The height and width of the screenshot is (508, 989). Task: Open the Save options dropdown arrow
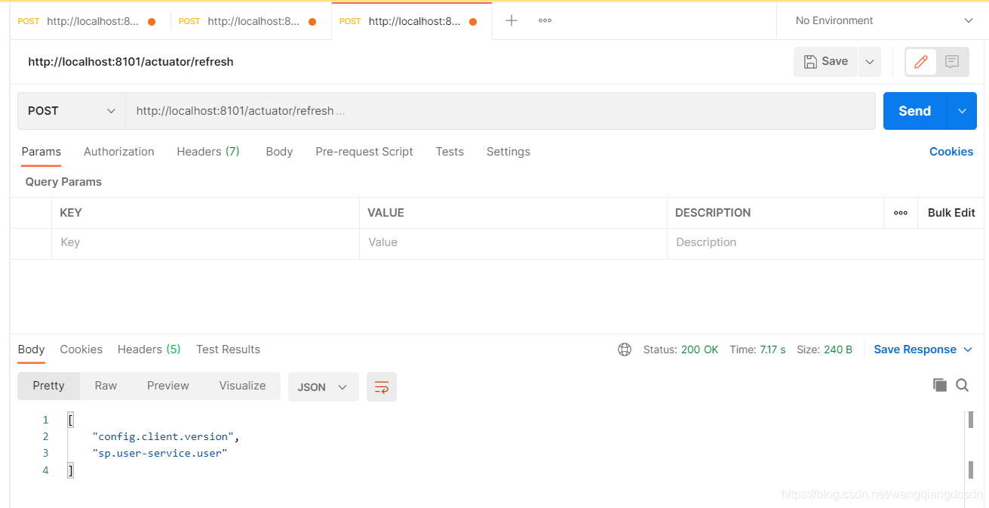[869, 62]
